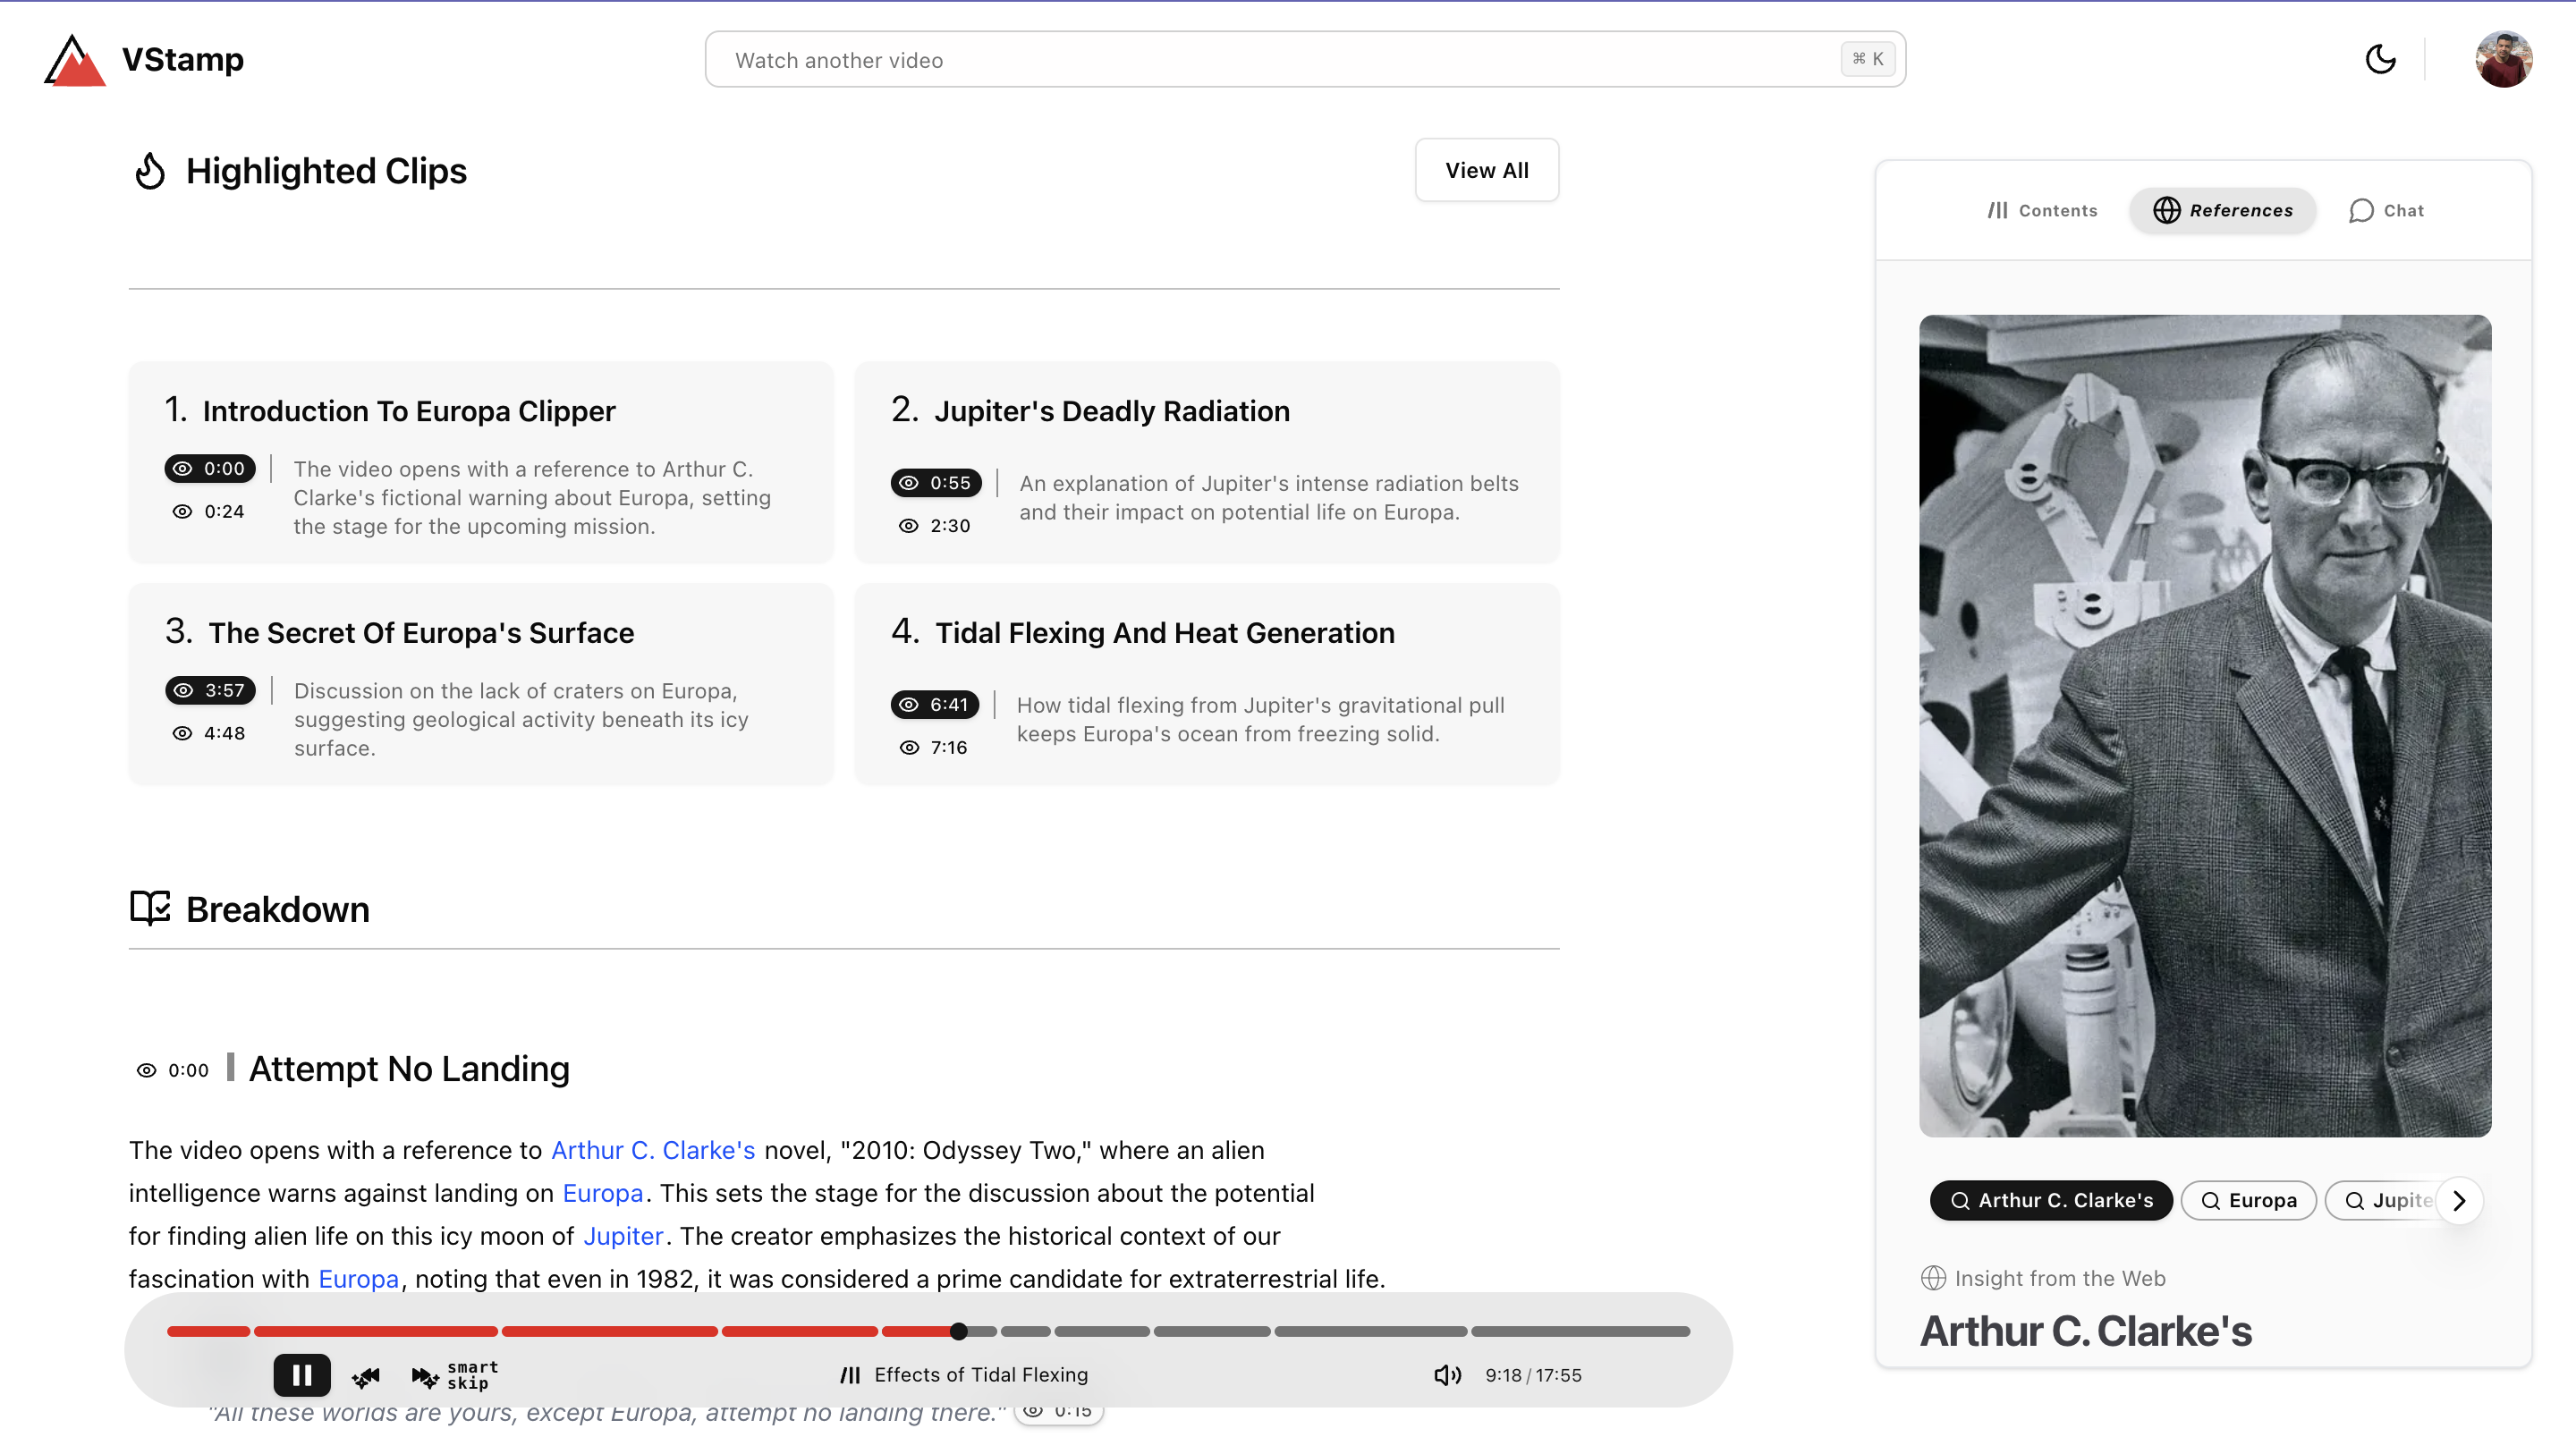Click the video progress bar playhead
This screenshot has width=2576, height=1454.
(x=958, y=1331)
